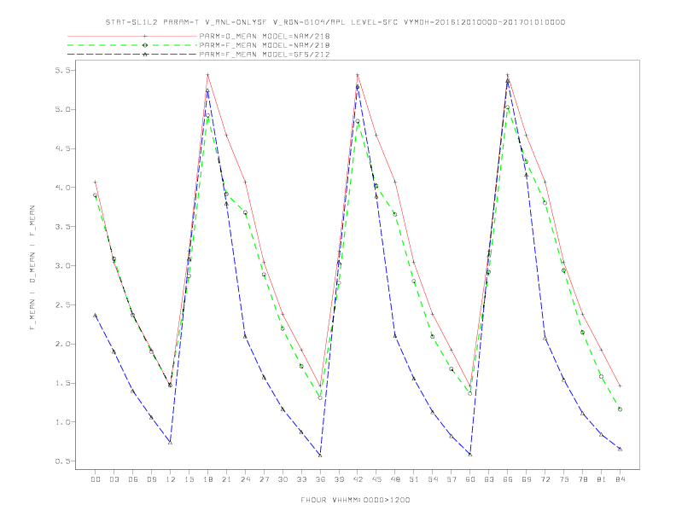The height and width of the screenshot is (522, 676).
Task: Click y-axis tick label 5.0
Action: [x=65, y=109]
